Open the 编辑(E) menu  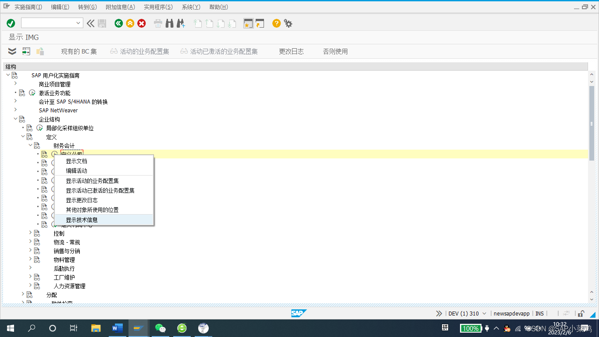coord(60,7)
